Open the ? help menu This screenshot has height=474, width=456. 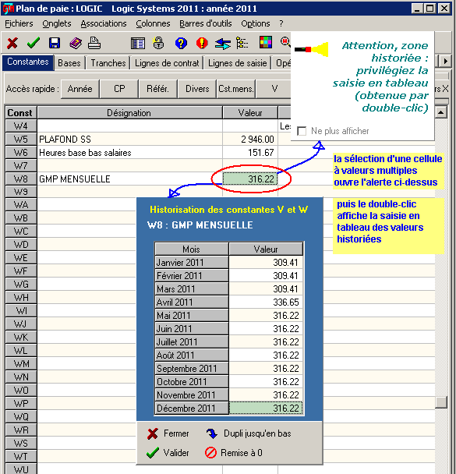281,23
